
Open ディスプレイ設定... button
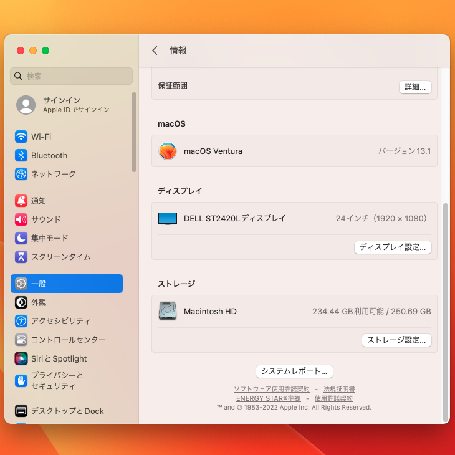(x=393, y=247)
